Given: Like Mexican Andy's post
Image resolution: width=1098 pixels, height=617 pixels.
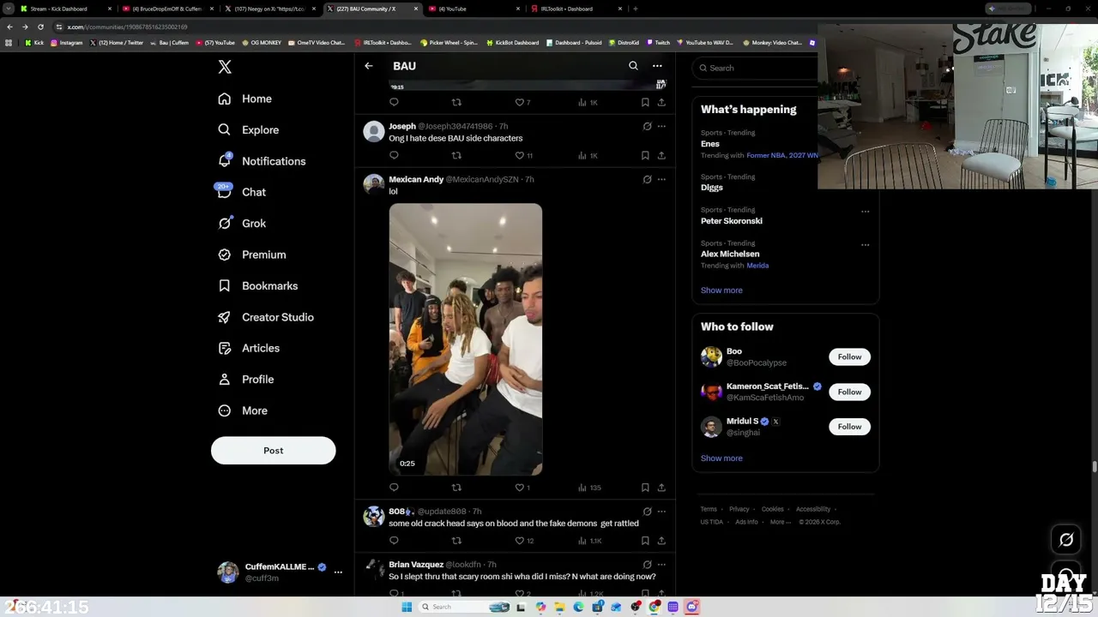Looking at the screenshot, I should point(522,488).
